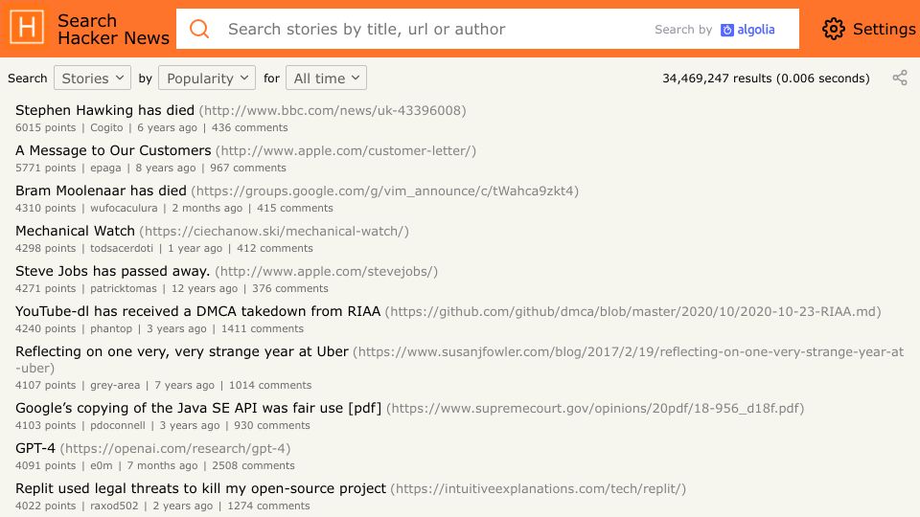Click the orange search magnifier icon
The height and width of the screenshot is (517, 920).
coord(199,29)
